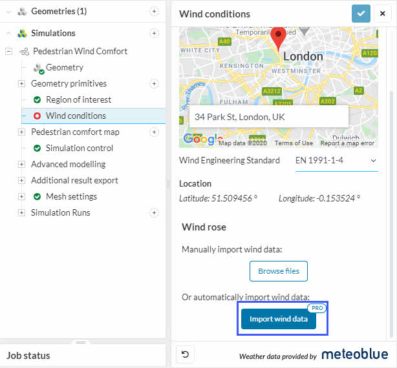
Task: Add a new geometry with the plus icon
Action: [x=154, y=12]
